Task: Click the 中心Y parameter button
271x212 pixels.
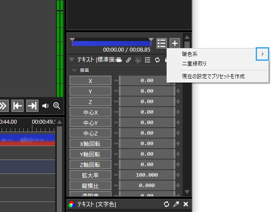Action: (x=90, y=122)
